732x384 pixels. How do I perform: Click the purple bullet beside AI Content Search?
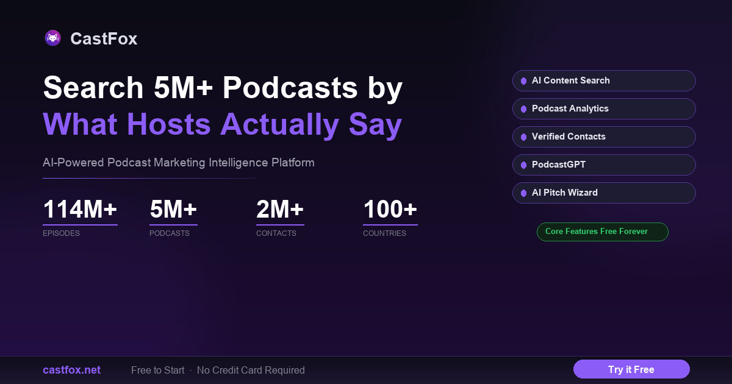(x=523, y=81)
